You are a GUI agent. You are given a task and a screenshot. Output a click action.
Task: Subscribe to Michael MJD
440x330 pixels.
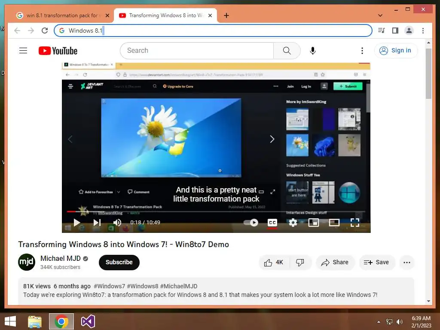coord(119,262)
